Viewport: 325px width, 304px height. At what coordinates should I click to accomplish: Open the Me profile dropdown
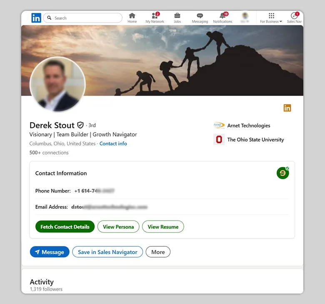click(x=245, y=18)
